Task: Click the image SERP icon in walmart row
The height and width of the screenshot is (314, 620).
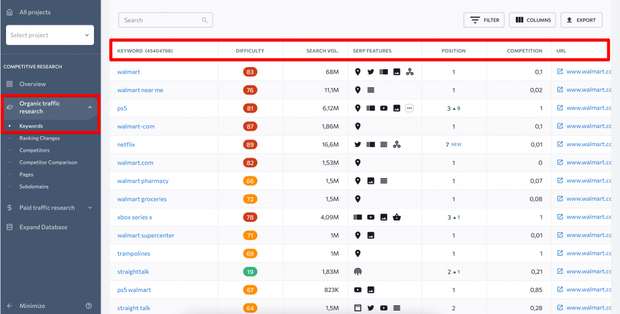Action: 397,72
